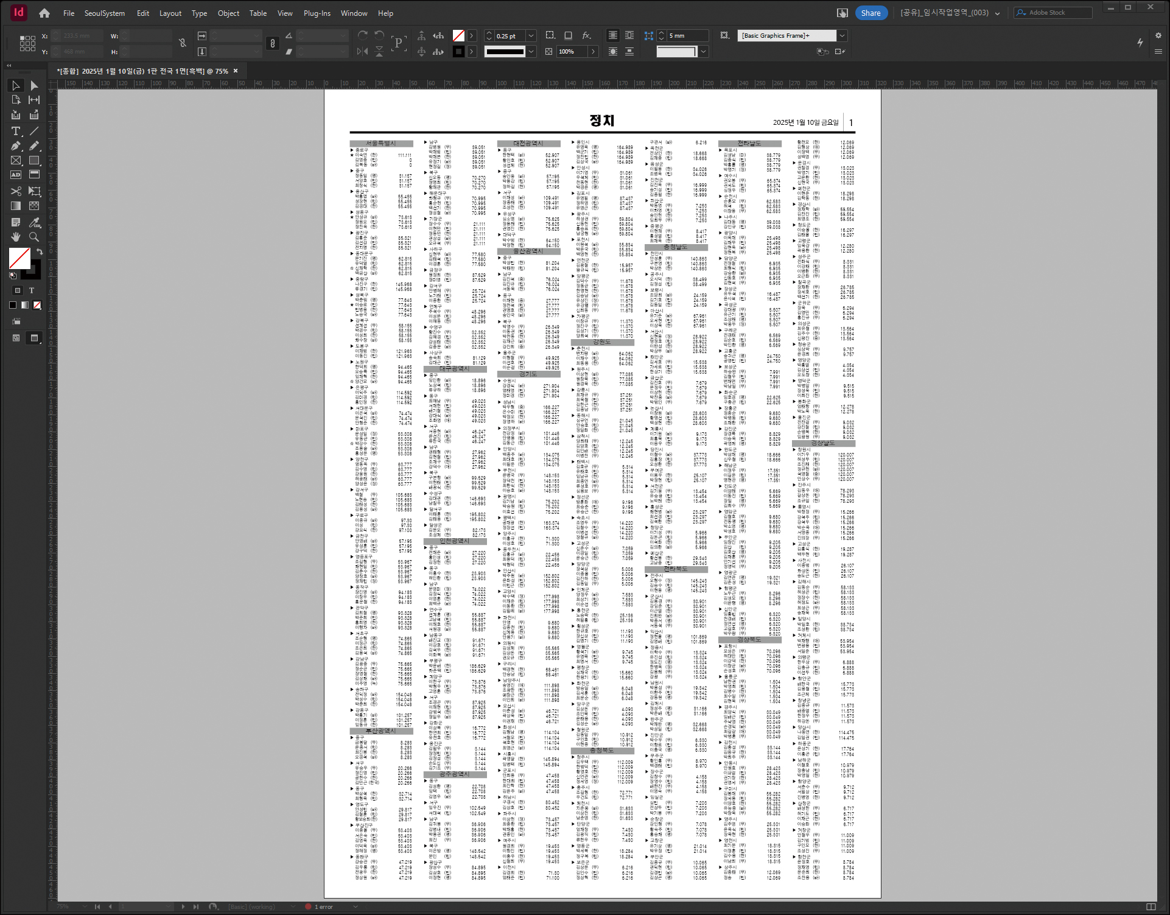The image size is (1170, 915).
Task: Choose the Page tool
Action: tap(16, 100)
